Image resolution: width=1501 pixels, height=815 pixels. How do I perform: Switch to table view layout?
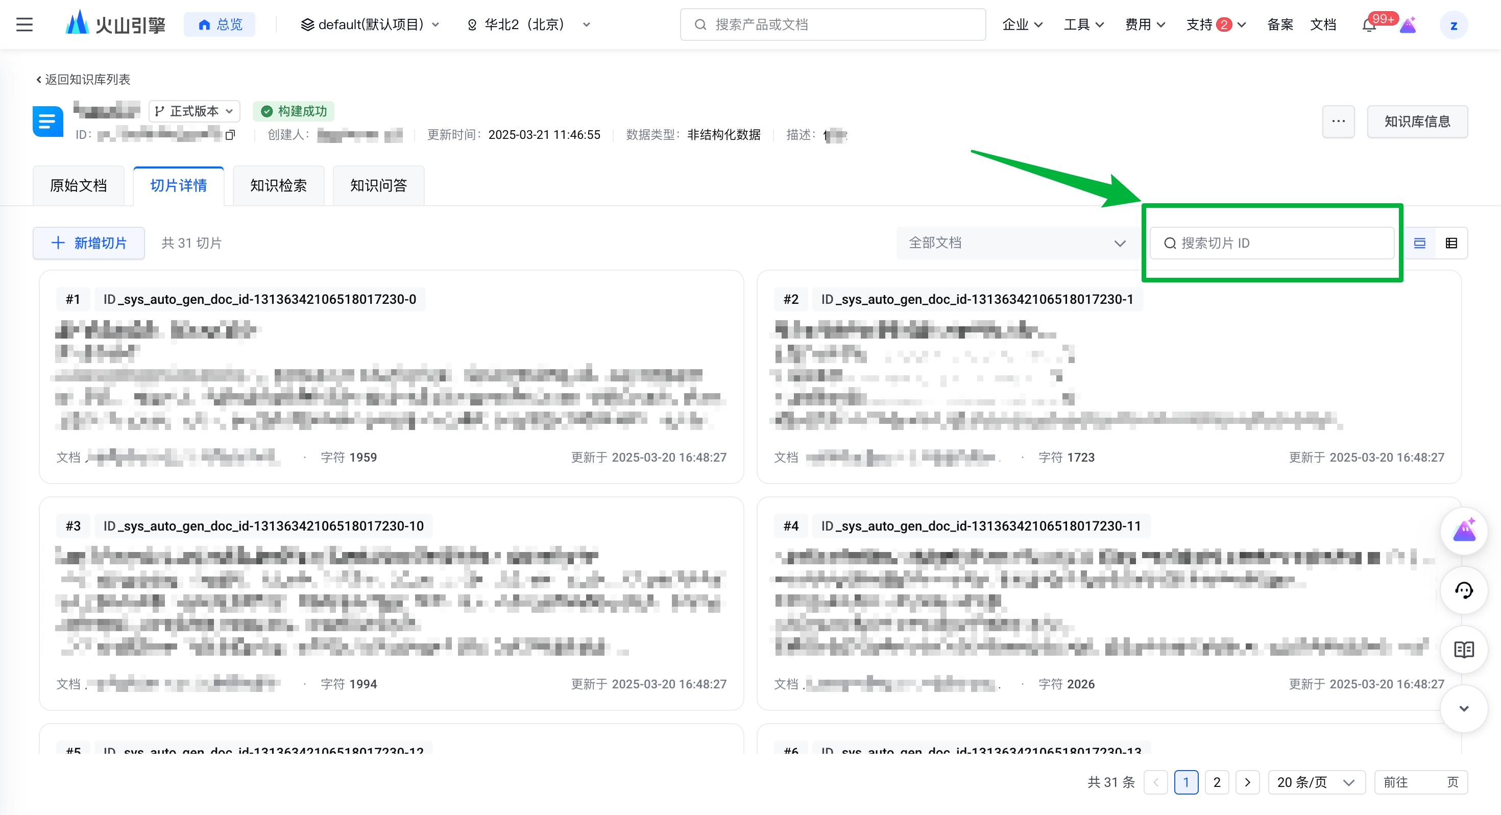[x=1451, y=243]
